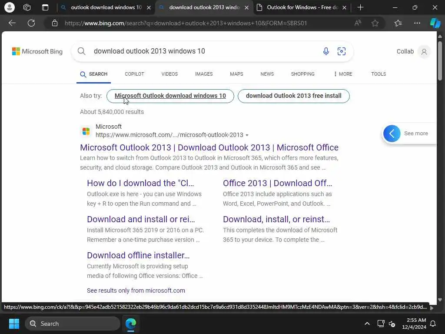Expand the microsoft.com result URL dropdown arrow

pyautogui.click(x=247, y=135)
